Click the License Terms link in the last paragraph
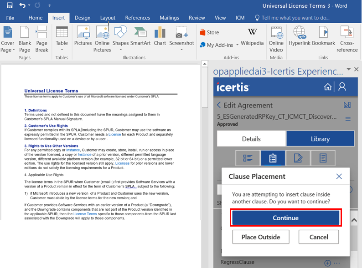362x268 pixels. (x=85, y=214)
